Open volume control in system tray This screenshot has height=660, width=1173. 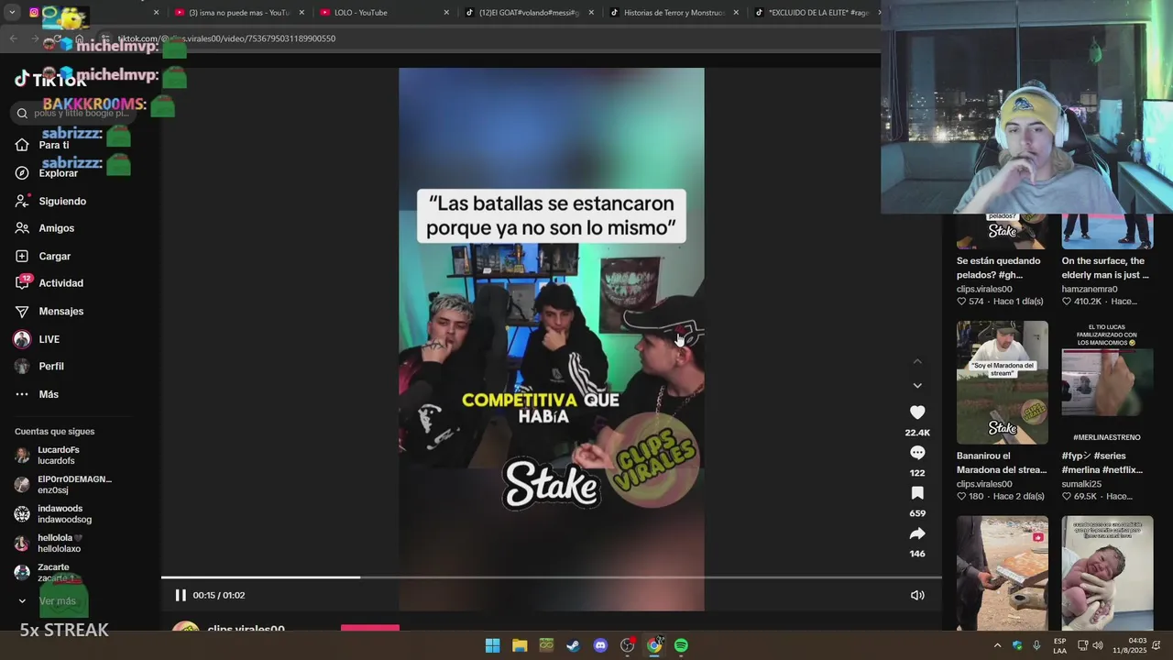click(1098, 645)
